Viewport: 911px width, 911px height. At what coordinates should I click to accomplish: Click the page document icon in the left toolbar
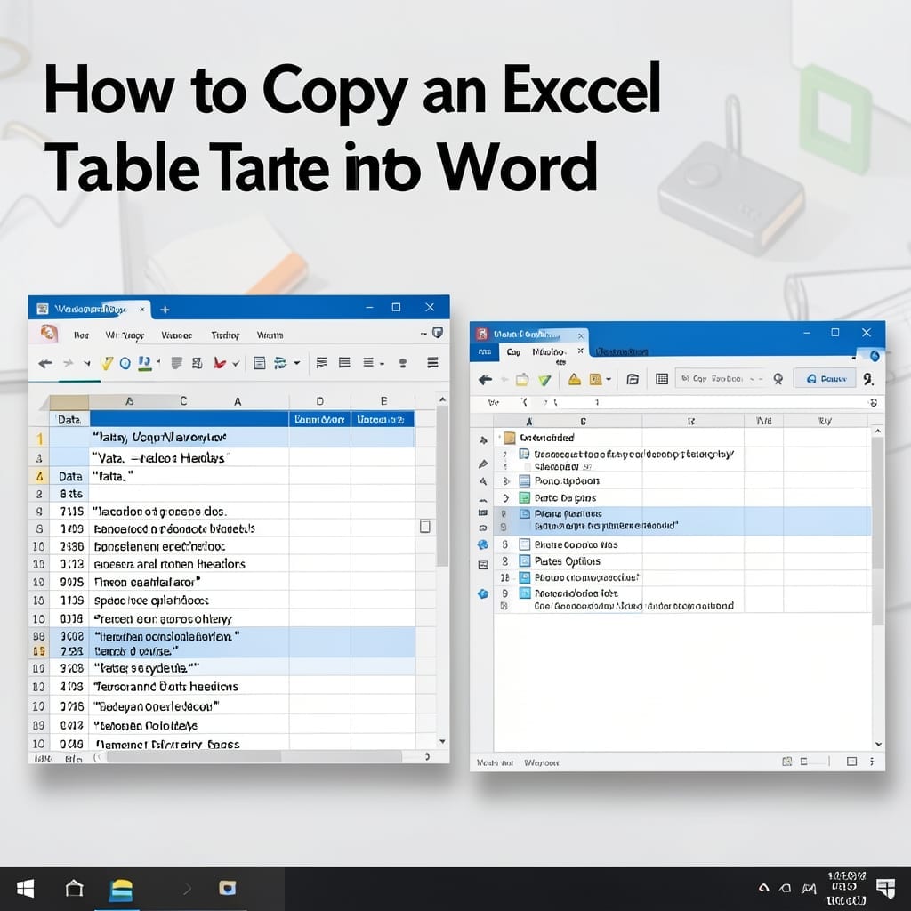(260, 363)
